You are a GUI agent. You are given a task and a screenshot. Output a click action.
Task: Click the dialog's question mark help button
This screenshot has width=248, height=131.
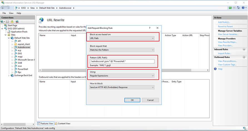coord(150,28)
